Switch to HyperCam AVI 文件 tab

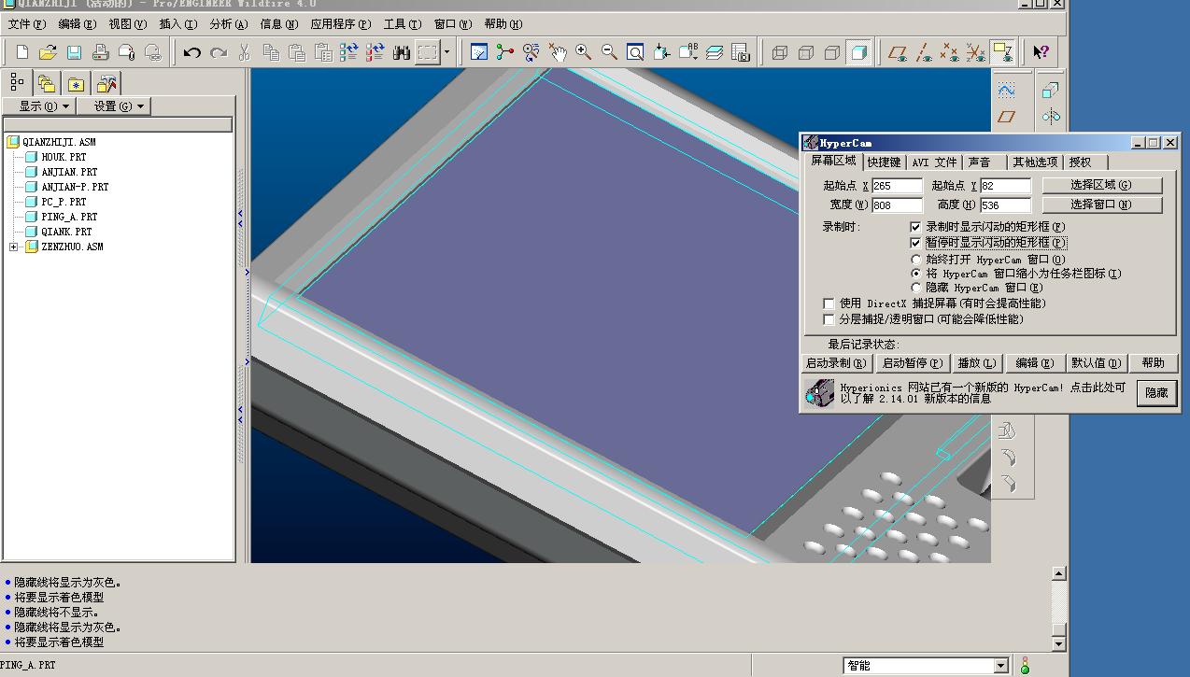(935, 162)
